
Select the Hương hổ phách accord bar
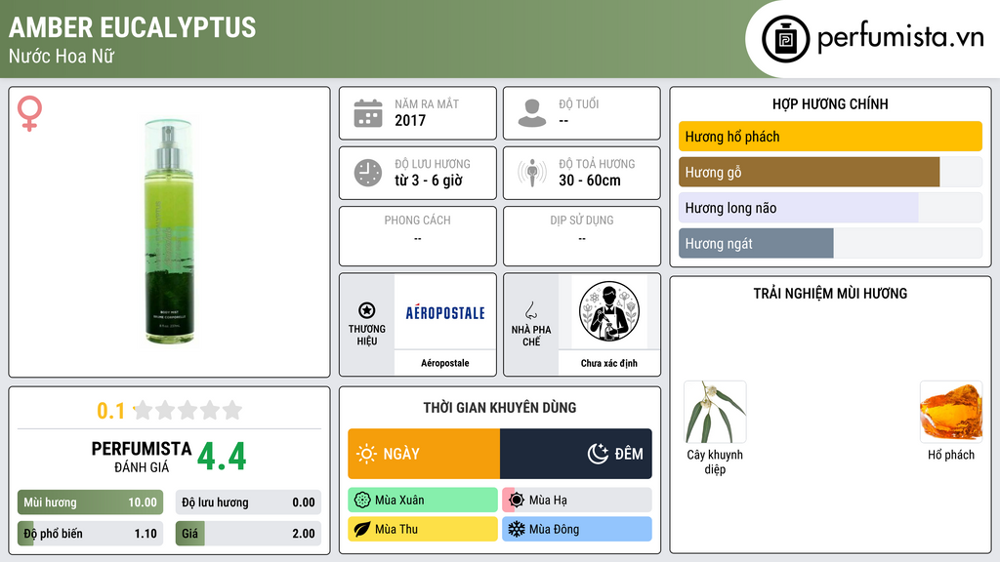(x=830, y=137)
